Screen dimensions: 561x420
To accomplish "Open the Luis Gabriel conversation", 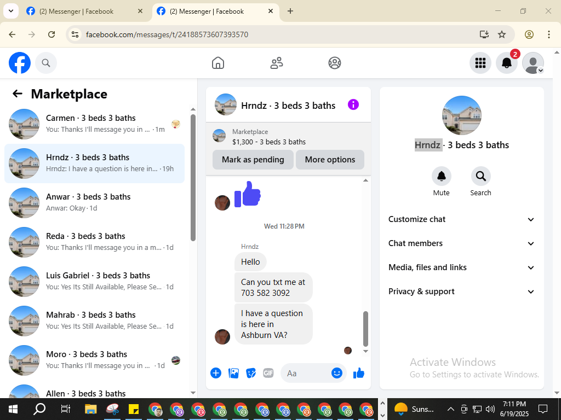I will (94, 282).
